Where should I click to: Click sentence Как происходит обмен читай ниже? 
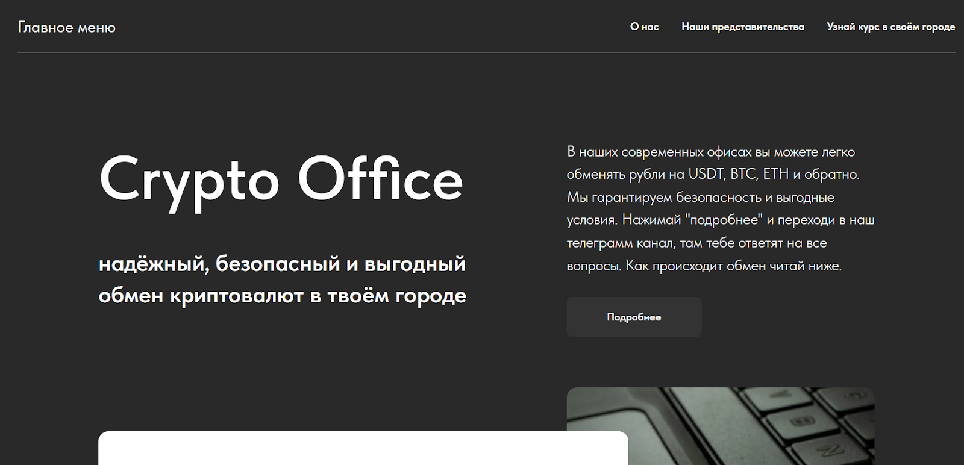click(733, 266)
